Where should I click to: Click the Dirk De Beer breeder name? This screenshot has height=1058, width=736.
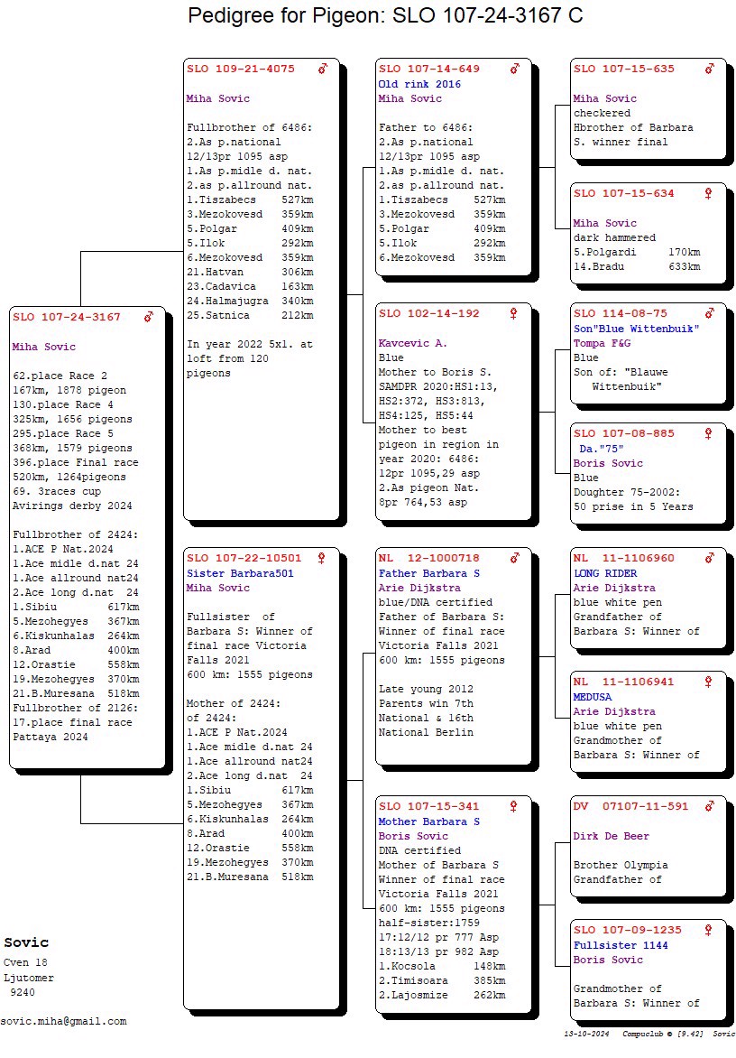[x=612, y=836]
